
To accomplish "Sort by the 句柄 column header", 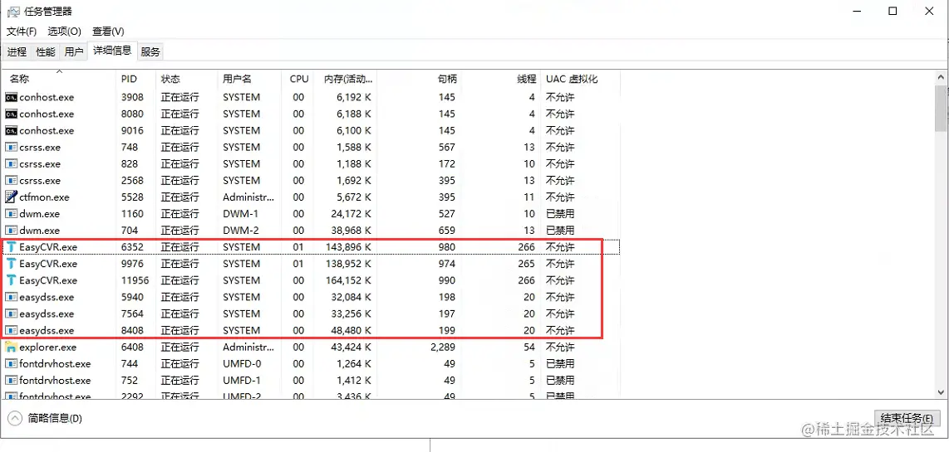I will click(420, 79).
